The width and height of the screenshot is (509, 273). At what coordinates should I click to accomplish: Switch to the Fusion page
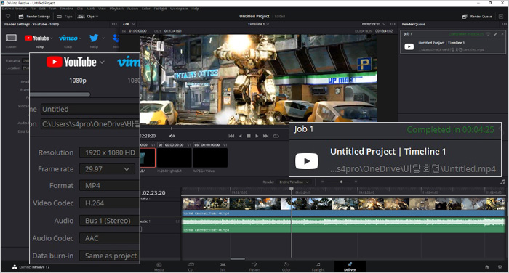coord(254,266)
